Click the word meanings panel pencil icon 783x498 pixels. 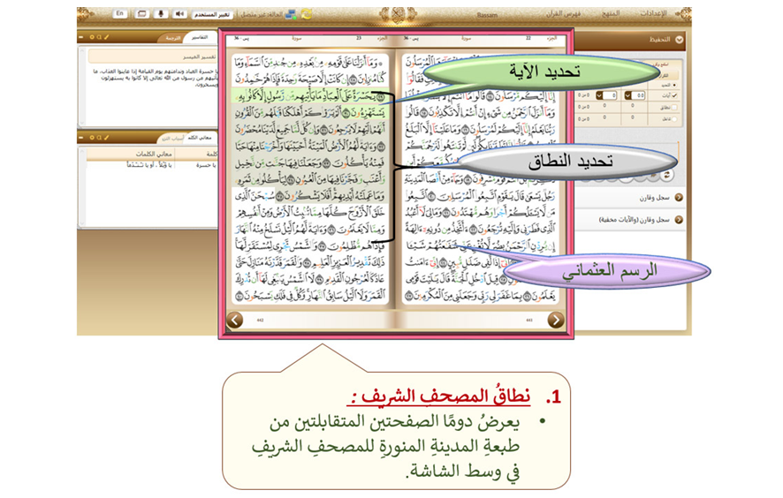106,137
